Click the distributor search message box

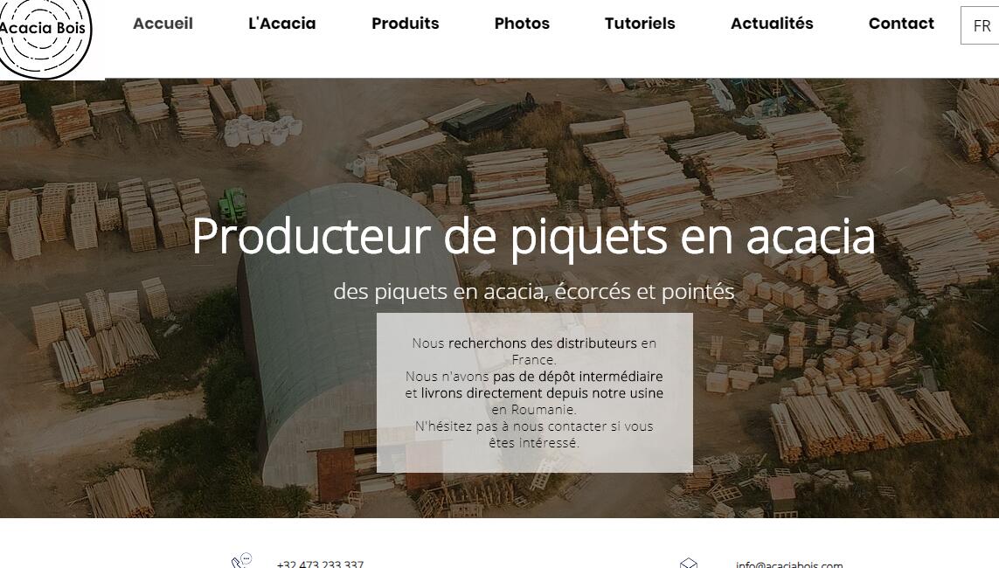[x=535, y=392]
